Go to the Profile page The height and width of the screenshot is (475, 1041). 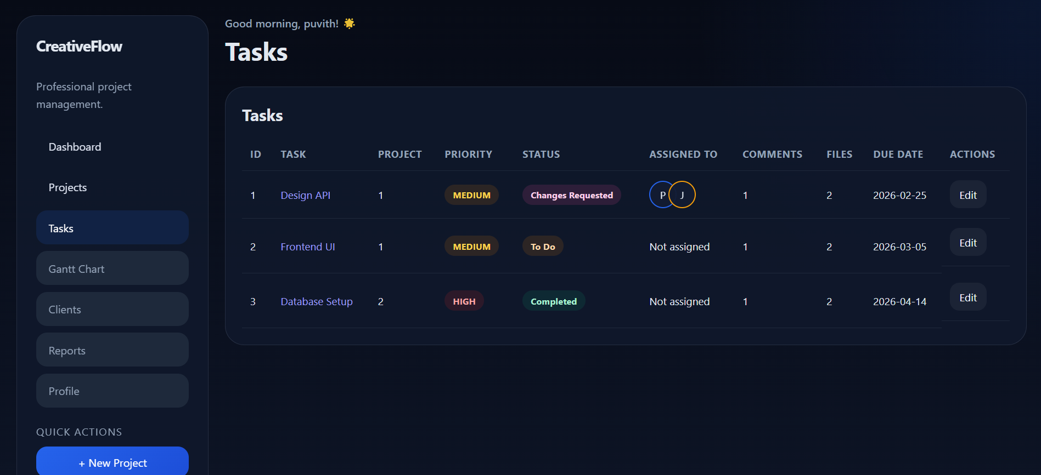[x=112, y=391]
